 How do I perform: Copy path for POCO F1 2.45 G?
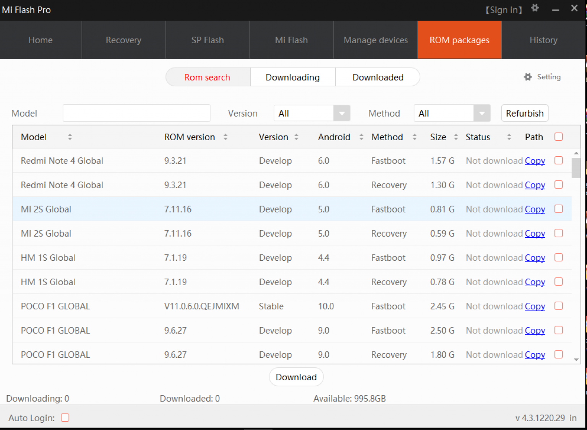(535, 307)
